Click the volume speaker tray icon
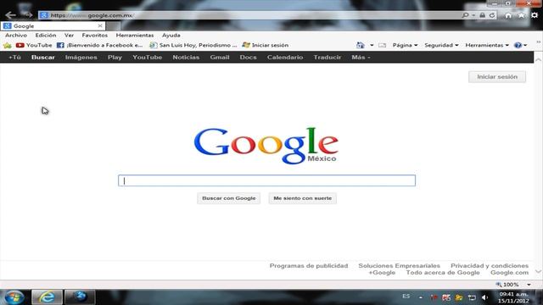Image resolution: width=543 pixels, height=305 pixels. pyautogui.click(x=484, y=297)
